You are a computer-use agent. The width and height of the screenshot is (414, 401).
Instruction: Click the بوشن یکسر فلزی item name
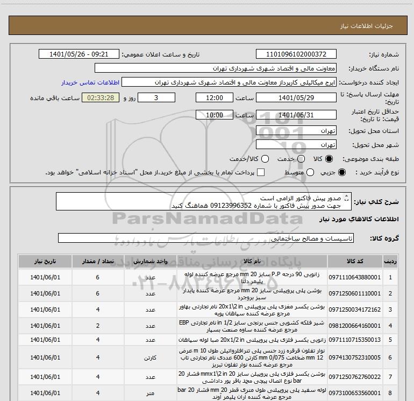pos(252,377)
